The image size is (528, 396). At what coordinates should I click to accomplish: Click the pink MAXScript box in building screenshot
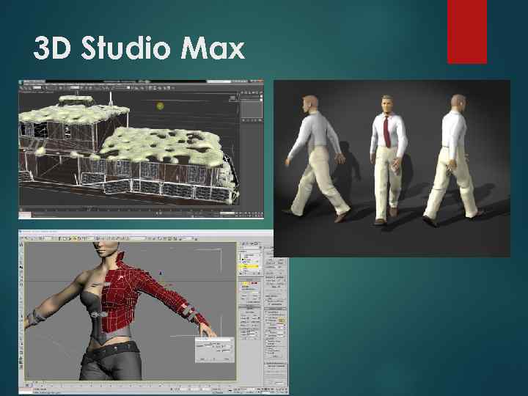pyautogui.click(x=25, y=214)
